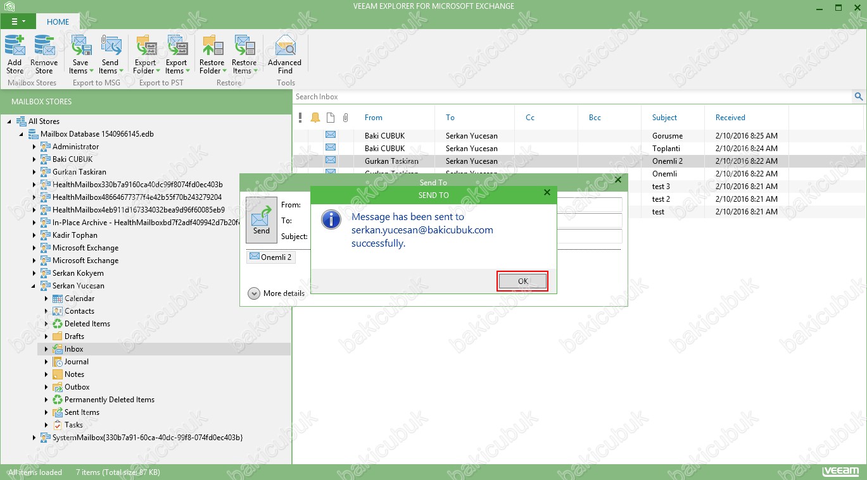Collapse the Mailbox Database node

point(22,134)
